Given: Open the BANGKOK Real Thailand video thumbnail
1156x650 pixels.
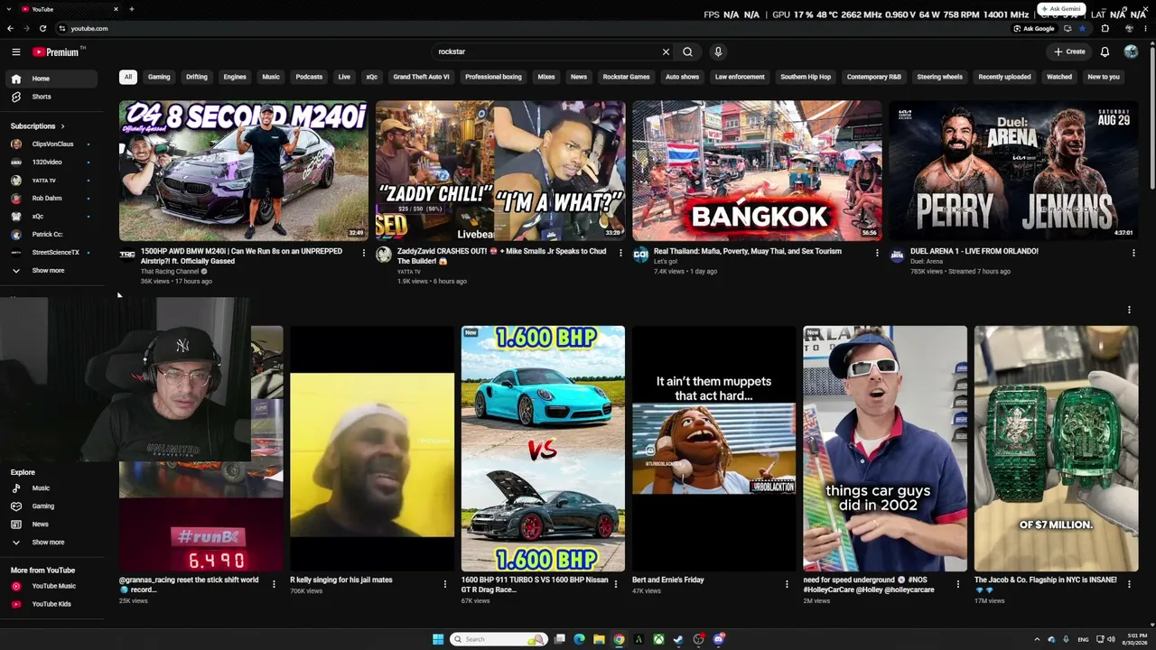Looking at the screenshot, I should [x=757, y=171].
